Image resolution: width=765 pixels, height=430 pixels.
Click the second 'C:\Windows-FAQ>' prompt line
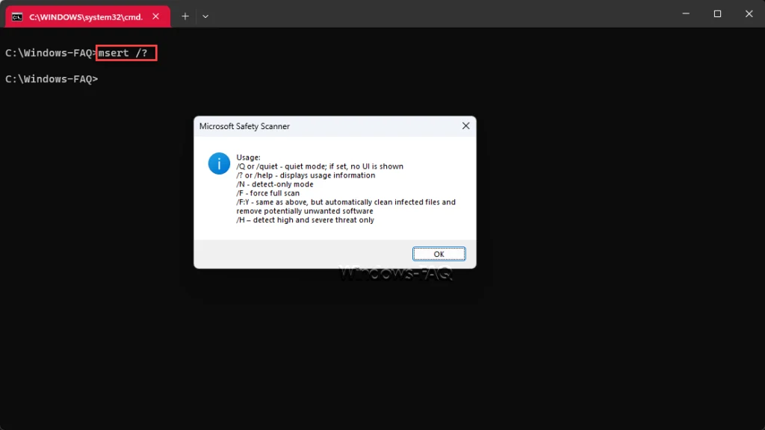(x=52, y=79)
